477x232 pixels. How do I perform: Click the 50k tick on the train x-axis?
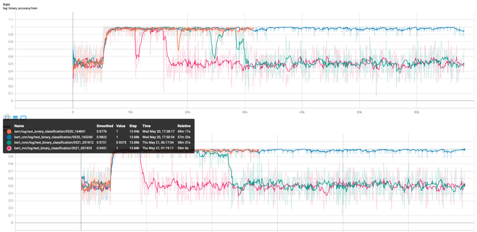[359, 112]
